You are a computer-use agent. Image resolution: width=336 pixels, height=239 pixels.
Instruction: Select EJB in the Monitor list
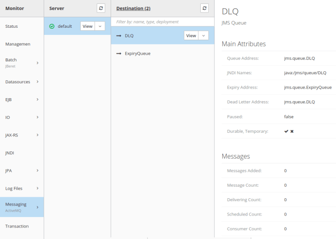(x=22, y=100)
